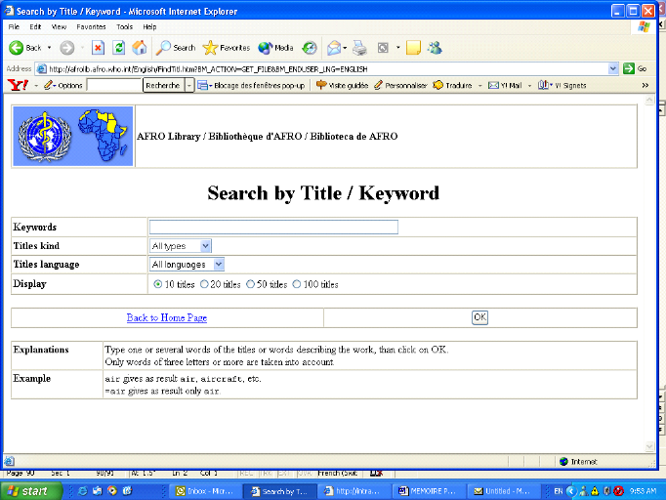Select the 100 titles radio button

pyautogui.click(x=297, y=284)
